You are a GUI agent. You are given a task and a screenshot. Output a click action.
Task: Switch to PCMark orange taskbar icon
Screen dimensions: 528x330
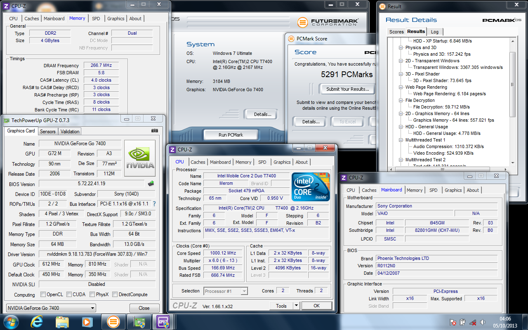[x=113, y=322]
